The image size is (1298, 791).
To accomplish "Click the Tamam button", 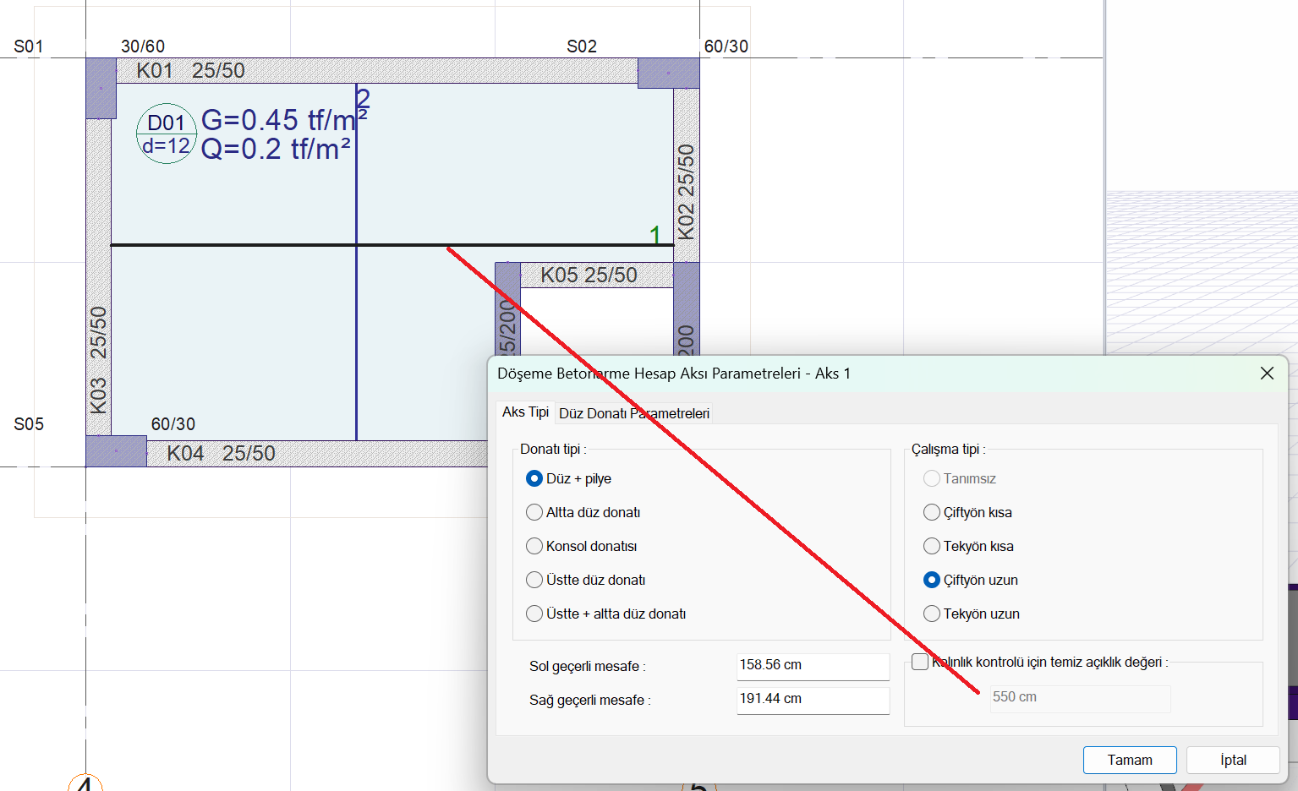I will (x=1130, y=760).
